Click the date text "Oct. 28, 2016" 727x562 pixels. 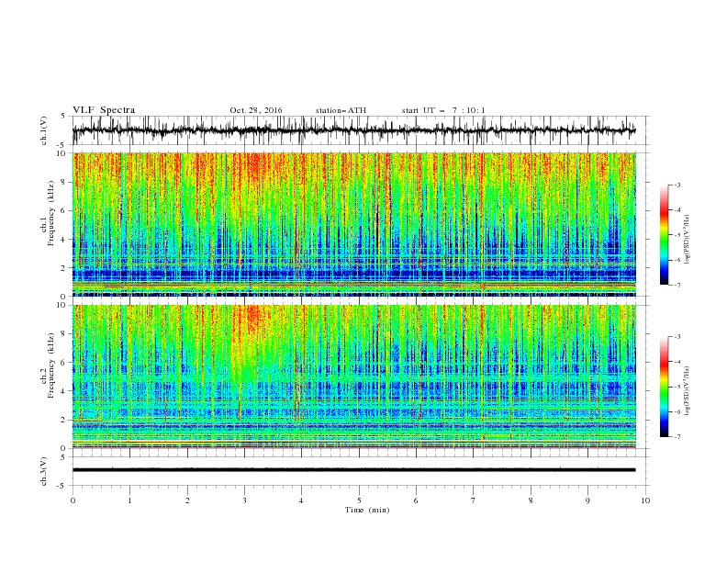(x=256, y=110)
